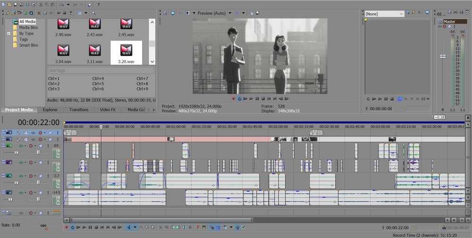Remove selected media with the red X
Screen dimensions: 472x238
click(x=39, y=13)
